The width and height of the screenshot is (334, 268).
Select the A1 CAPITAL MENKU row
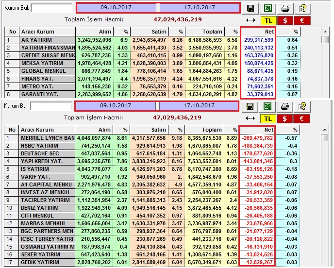[152, 184]
